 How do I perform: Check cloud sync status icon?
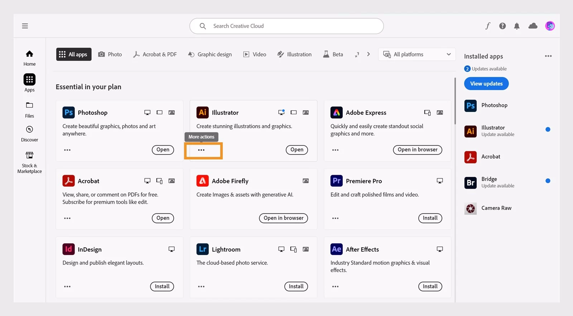point(533,26)
